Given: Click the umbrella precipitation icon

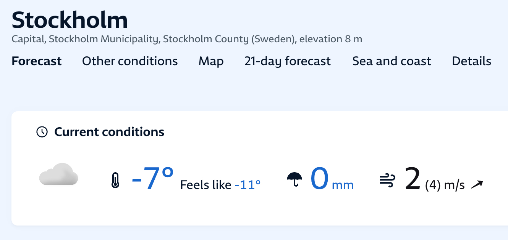Looking at the screenshot, I should tap(294, 179).
